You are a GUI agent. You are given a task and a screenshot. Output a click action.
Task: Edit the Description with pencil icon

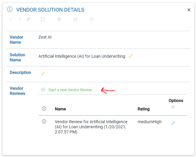click(43, 74)
